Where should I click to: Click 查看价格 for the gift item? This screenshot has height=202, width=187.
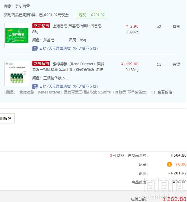pyautogui.click(x=165, y=92)
